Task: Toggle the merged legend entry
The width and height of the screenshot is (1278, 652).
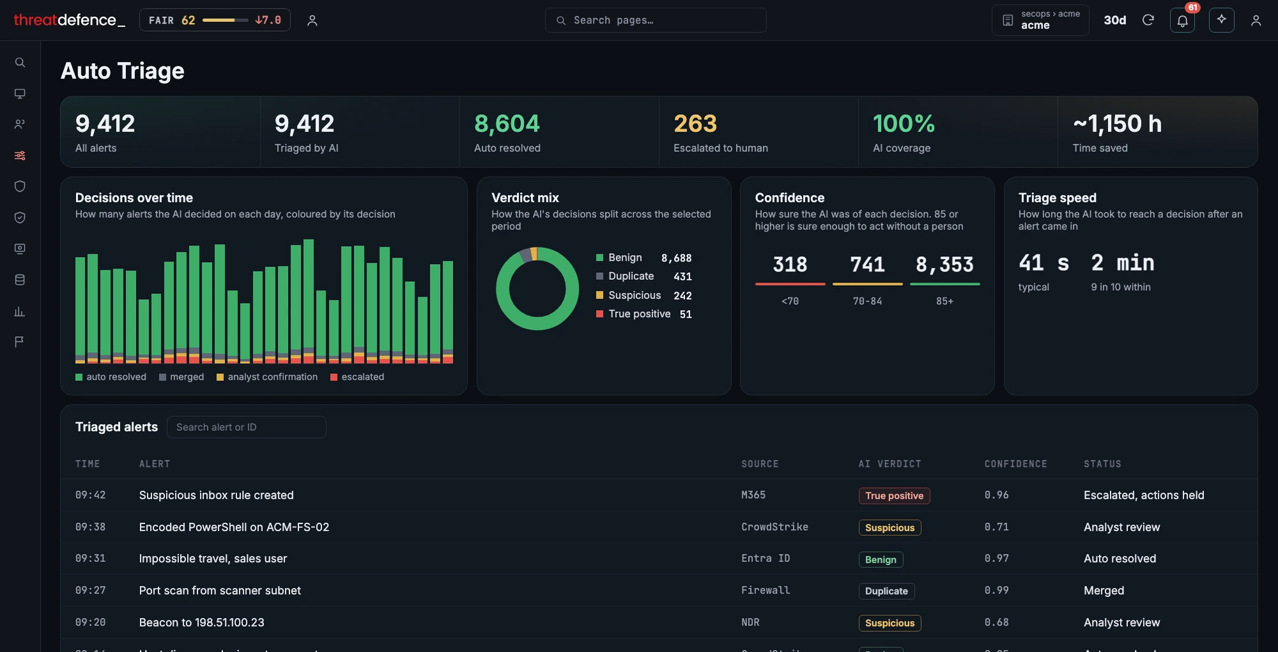Action: pyautogui.click(x=181, y=377)
